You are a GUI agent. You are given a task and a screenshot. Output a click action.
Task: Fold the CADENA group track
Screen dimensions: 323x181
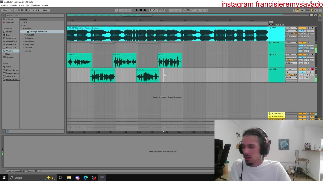click(270, 42)
